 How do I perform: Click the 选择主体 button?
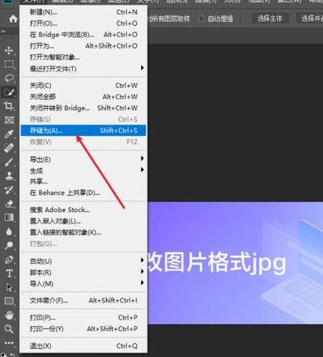pos(270,19)
